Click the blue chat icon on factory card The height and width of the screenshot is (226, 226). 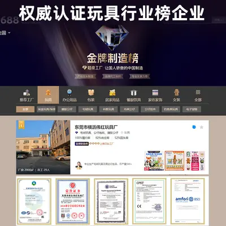[194, 127]
